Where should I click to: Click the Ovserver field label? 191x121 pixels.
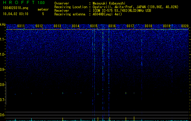62,3
